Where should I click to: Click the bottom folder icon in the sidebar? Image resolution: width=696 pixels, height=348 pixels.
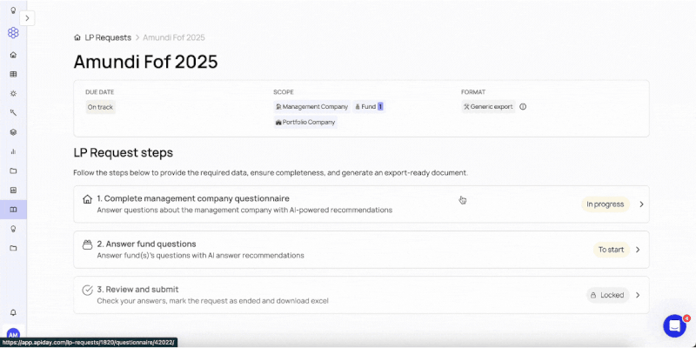(13, 248)
